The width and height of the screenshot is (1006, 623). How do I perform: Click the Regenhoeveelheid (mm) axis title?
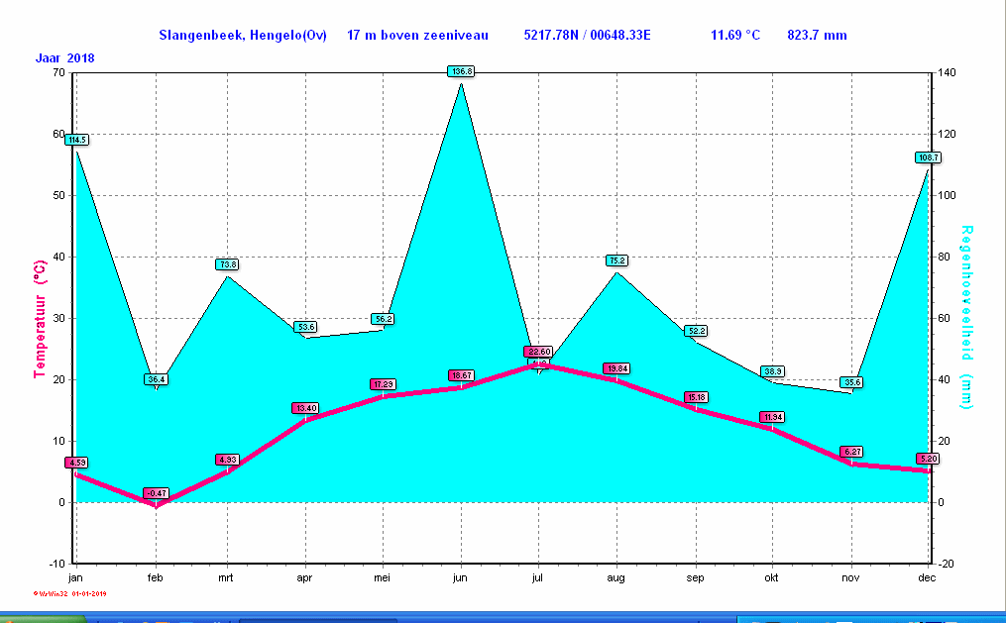pyautogui.click(x=966, y=317)
